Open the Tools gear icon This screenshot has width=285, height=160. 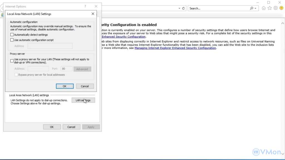coord(275,8)
